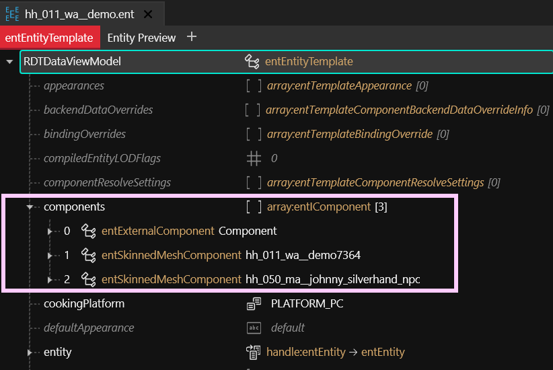Image resolution: width=553 pixels, height=370 pixels.
Task: Select the componentResolveSettings property row
Action: click(107, 183)
